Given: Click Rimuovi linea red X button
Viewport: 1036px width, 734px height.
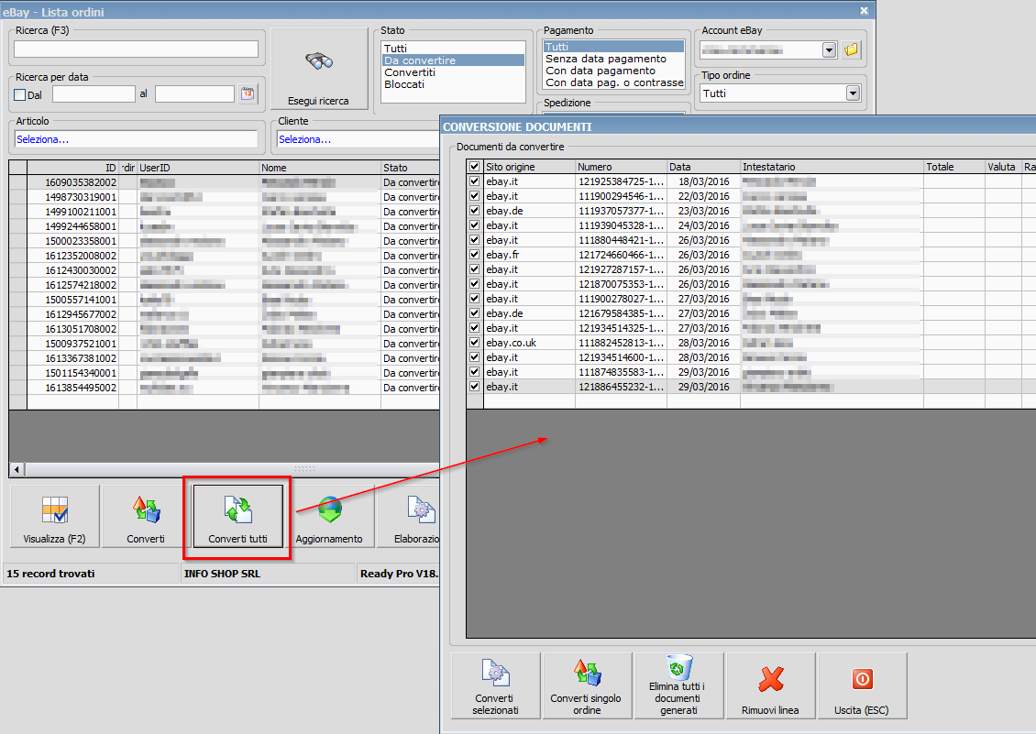Looking at the screenshot, I should coord(770,685).
